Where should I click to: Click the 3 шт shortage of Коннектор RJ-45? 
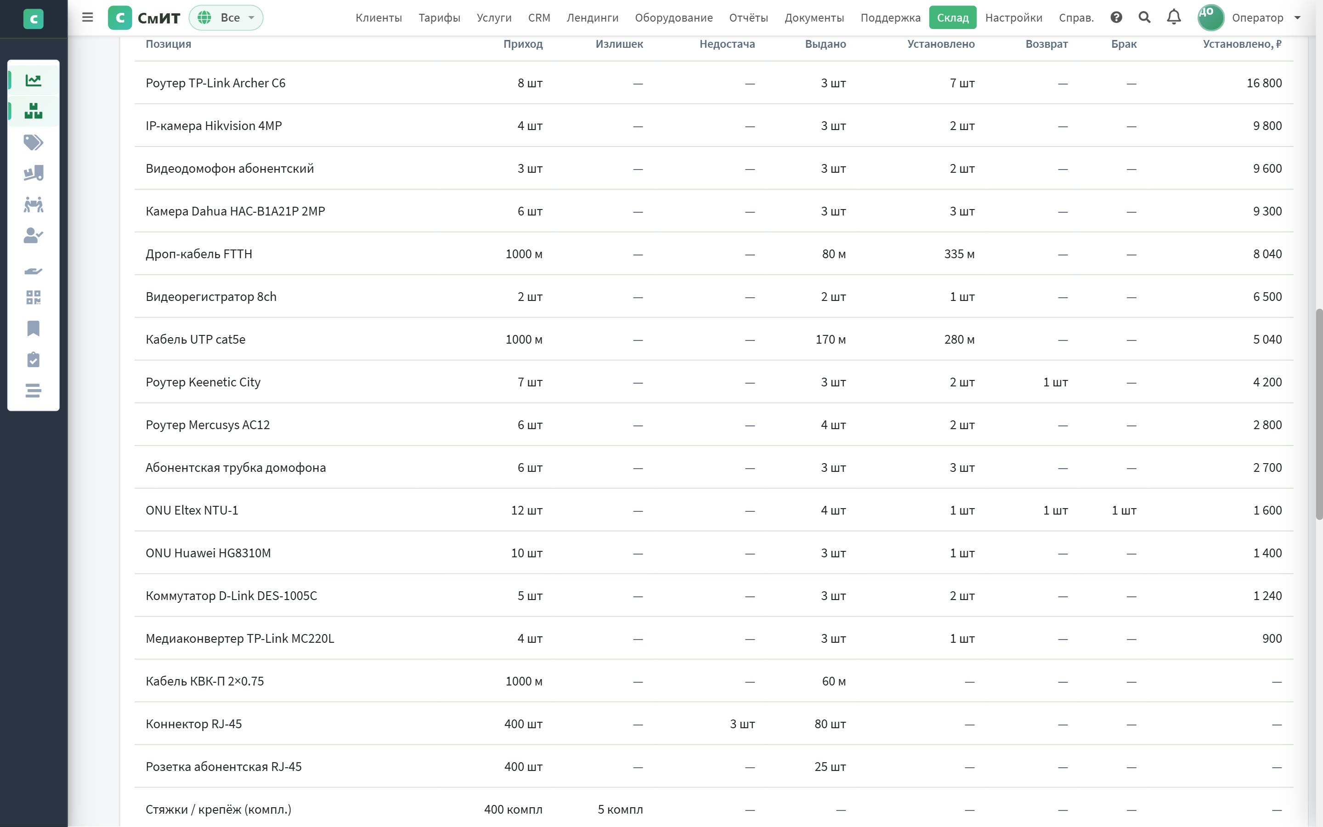coord(742,724)
